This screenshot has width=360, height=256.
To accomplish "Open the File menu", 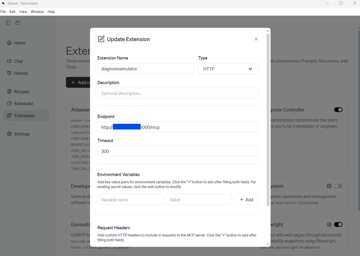I will (3, 11).
